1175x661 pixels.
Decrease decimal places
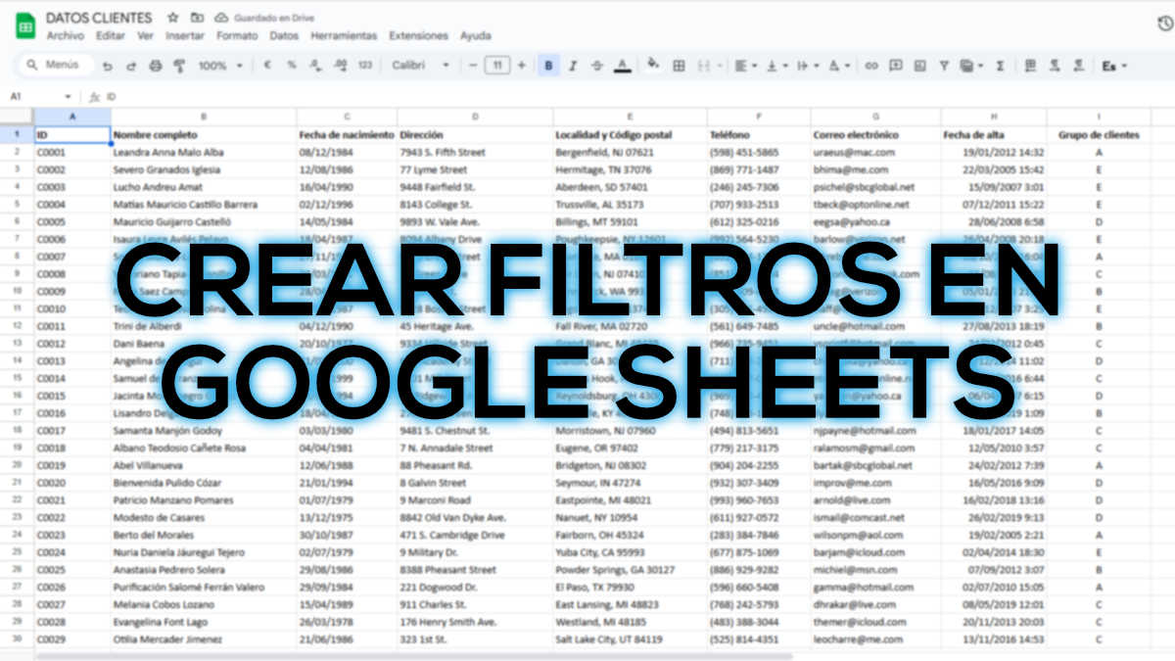point(315,66)
